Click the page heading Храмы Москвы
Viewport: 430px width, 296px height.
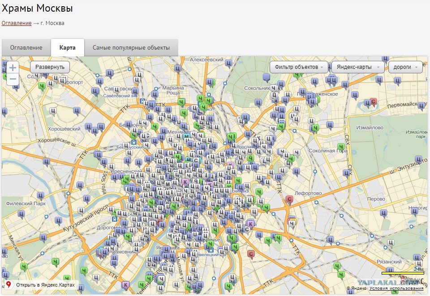click(x=37, y=8)
